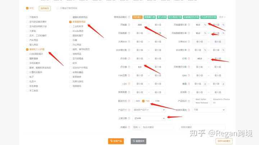Image resolution: width=259 pixels, height=145 pixels.
Task: Click help icon next to LQS
Action: point(129,84)
